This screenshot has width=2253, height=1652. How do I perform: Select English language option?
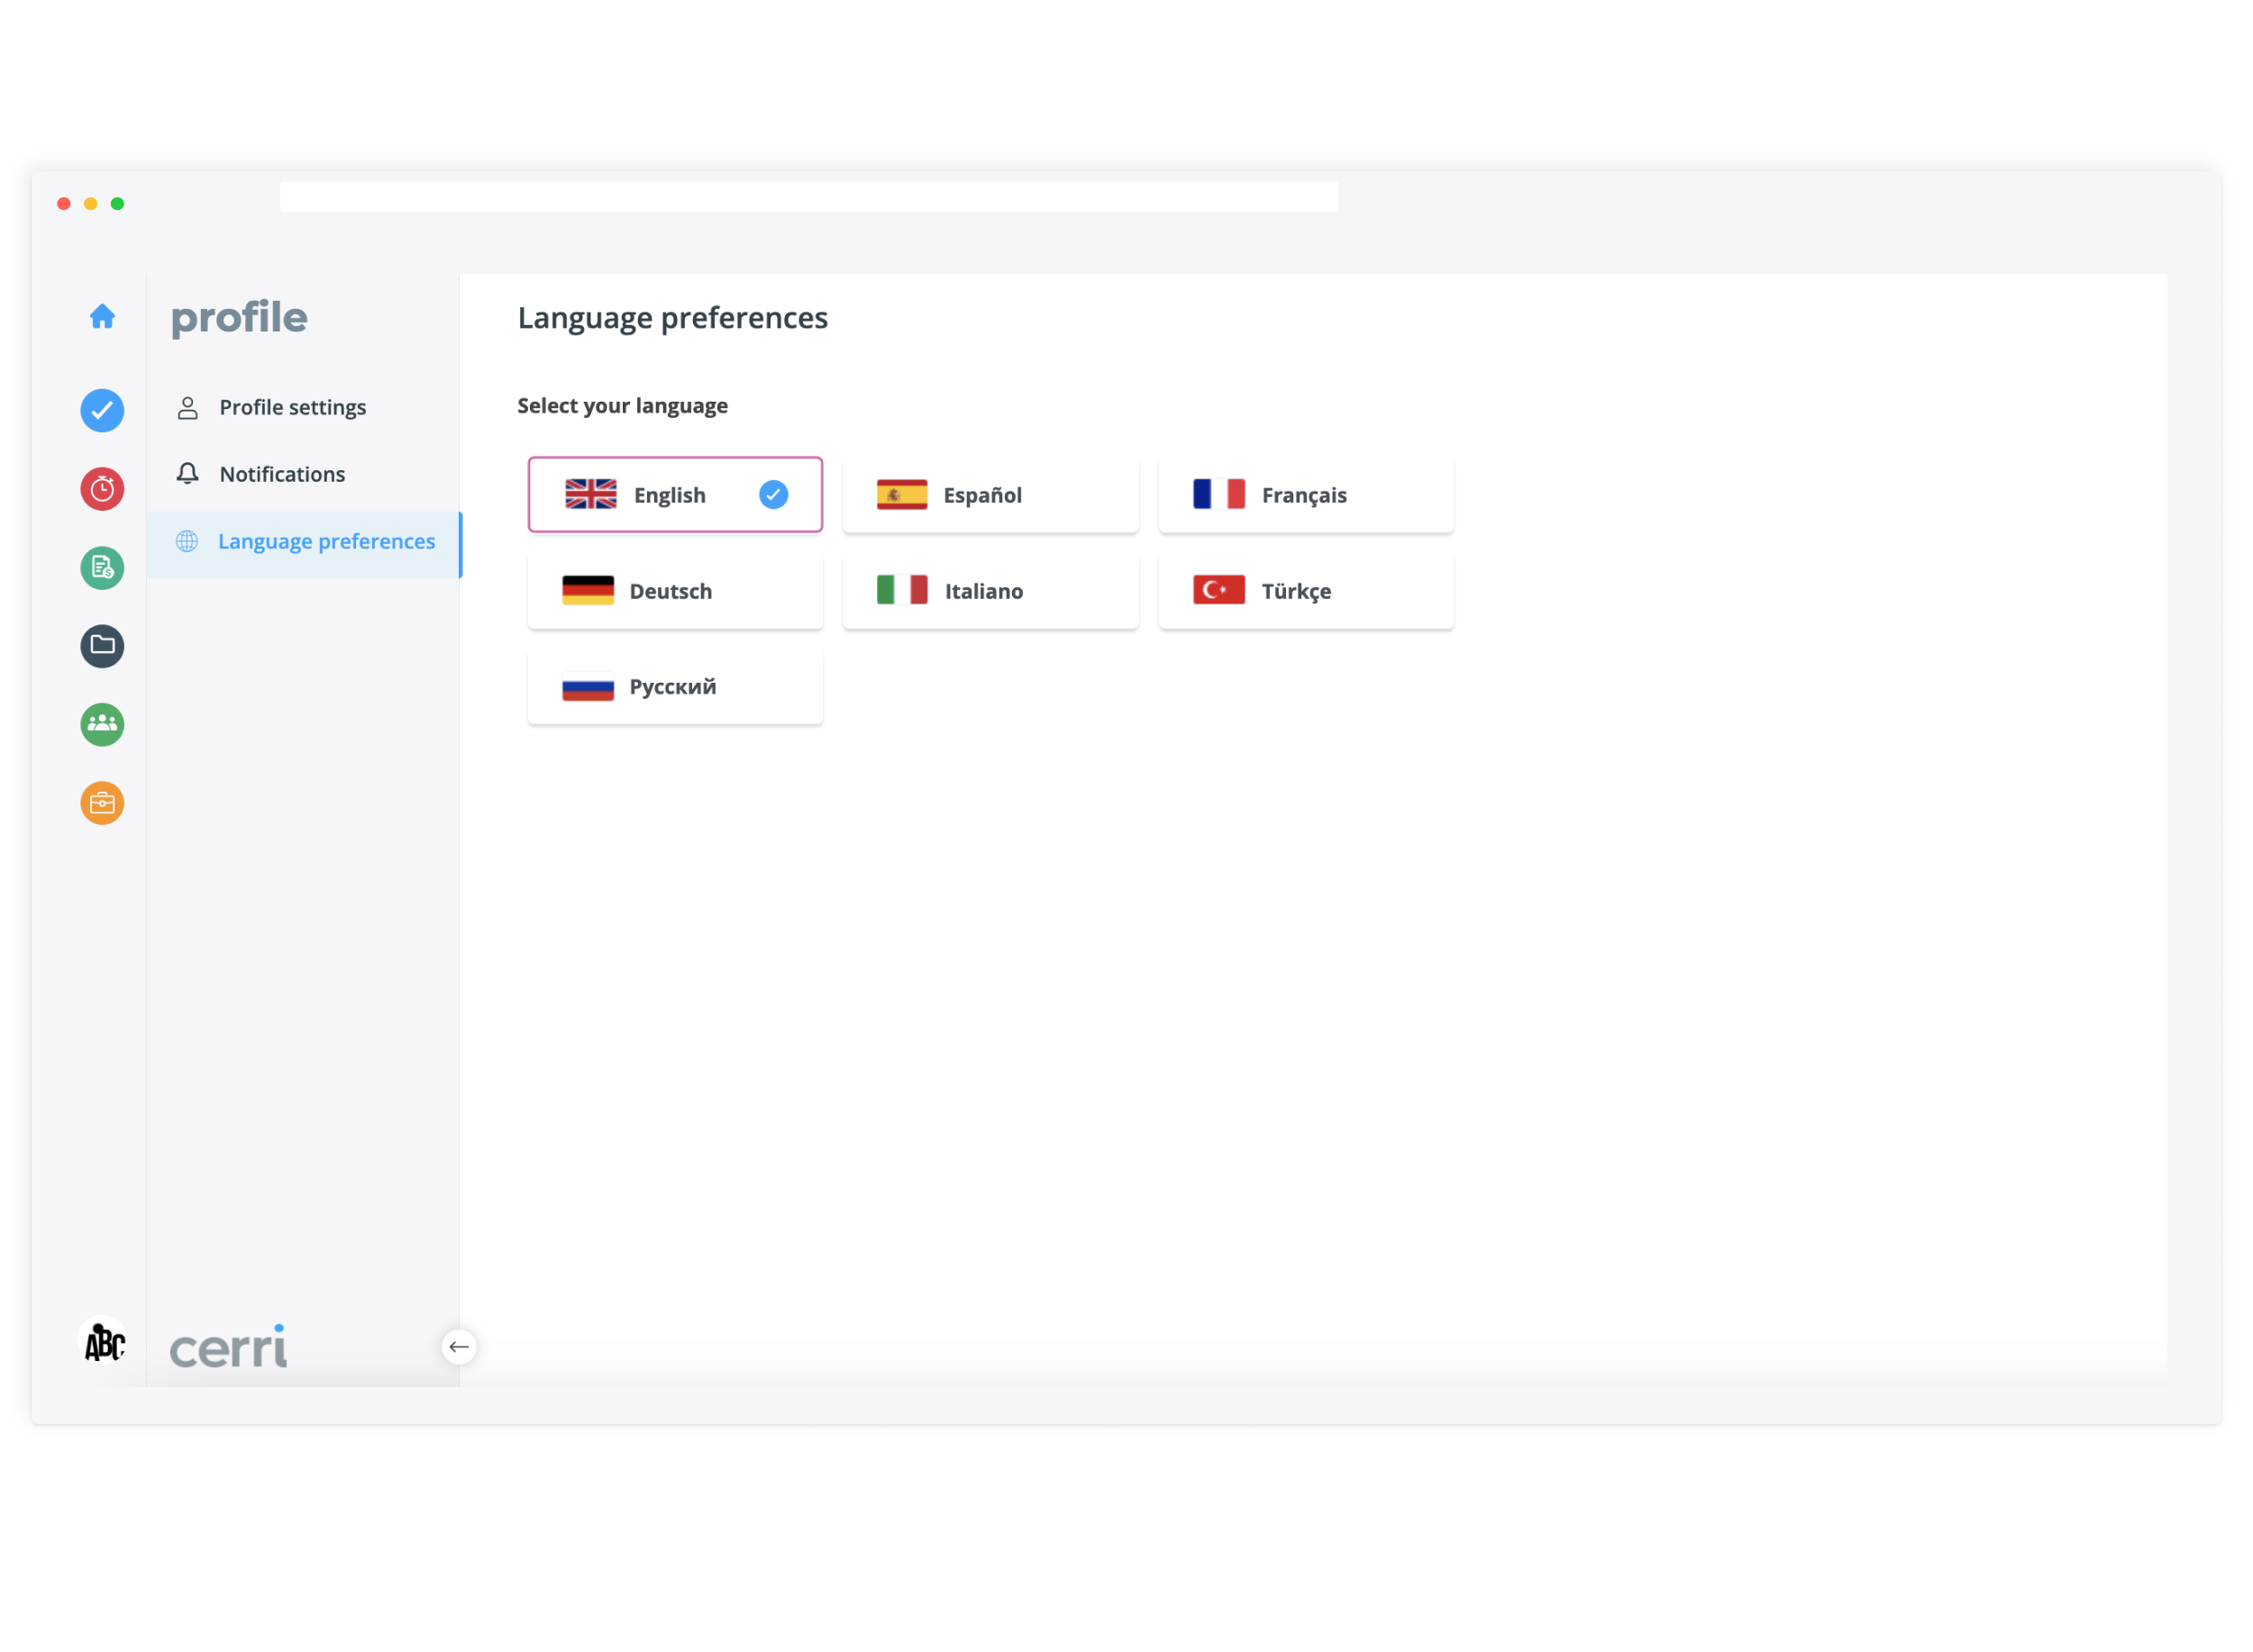[x=675, y=495]
